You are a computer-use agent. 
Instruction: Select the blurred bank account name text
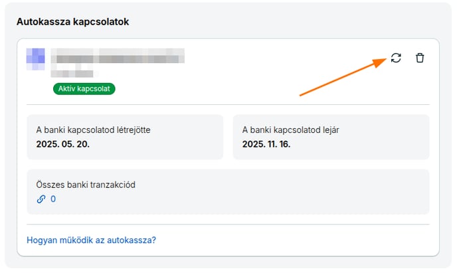[x=118, y=56]
